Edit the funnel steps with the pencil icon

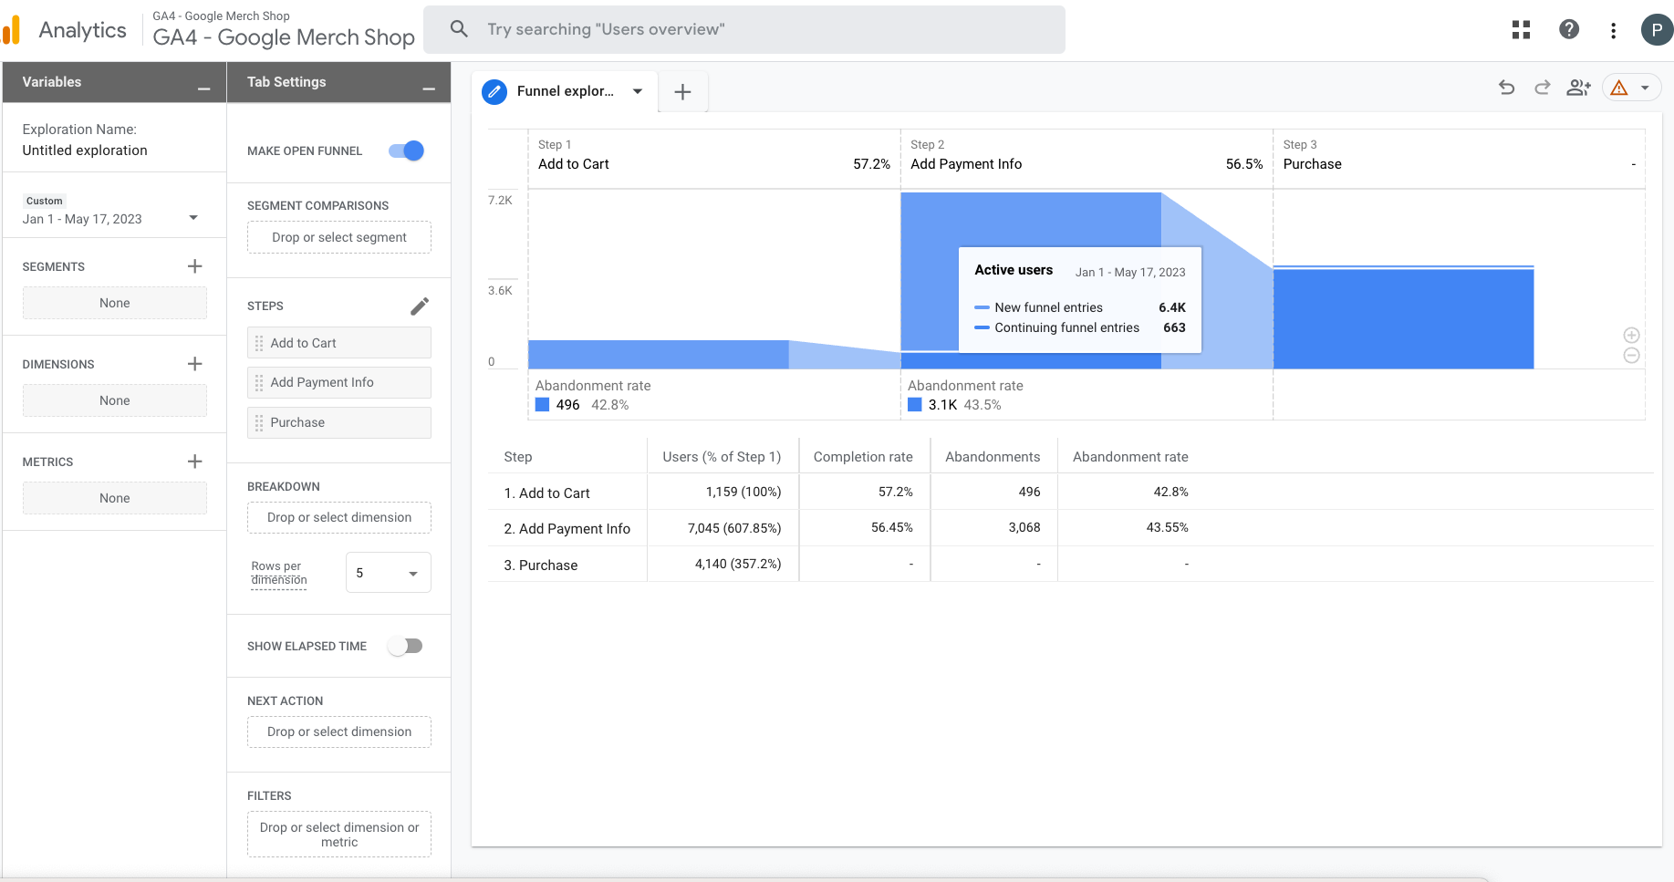click(420, 306)
